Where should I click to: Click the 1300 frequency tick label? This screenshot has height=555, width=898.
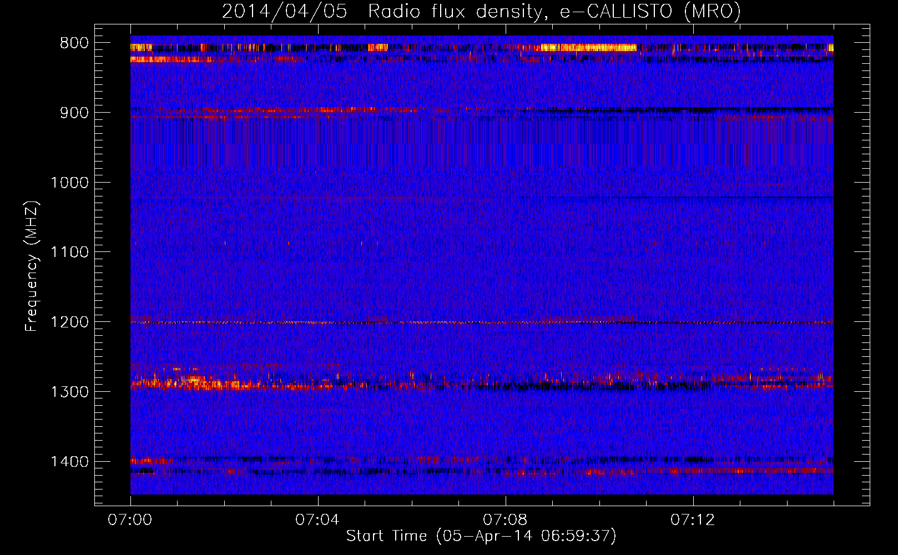70,392
